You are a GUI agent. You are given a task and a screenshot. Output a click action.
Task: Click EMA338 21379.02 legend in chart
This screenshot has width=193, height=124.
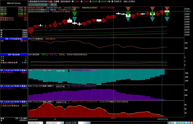point(90,8)
